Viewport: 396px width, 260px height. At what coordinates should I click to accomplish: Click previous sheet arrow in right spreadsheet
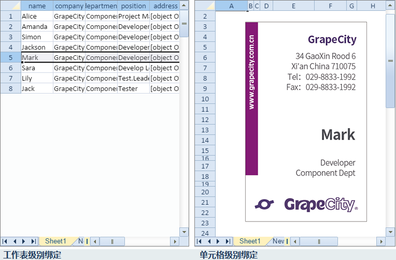coord(209,241)
